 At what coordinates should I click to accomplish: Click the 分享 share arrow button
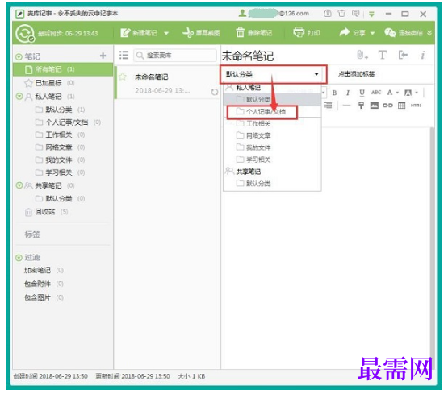coord(352,33)
